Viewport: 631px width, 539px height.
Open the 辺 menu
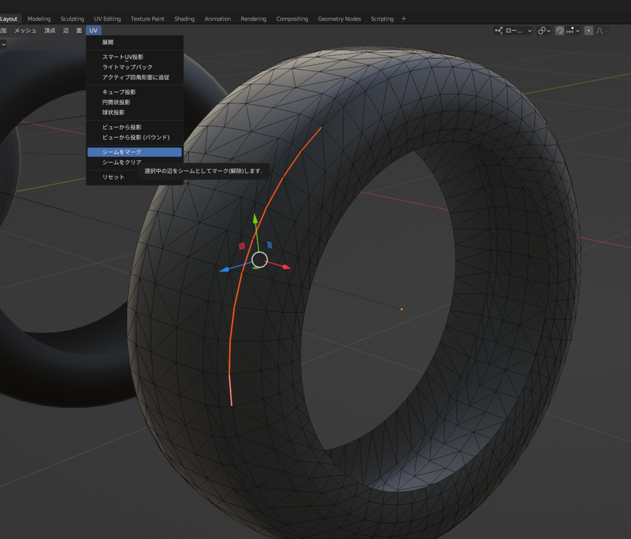click(66, 30)
